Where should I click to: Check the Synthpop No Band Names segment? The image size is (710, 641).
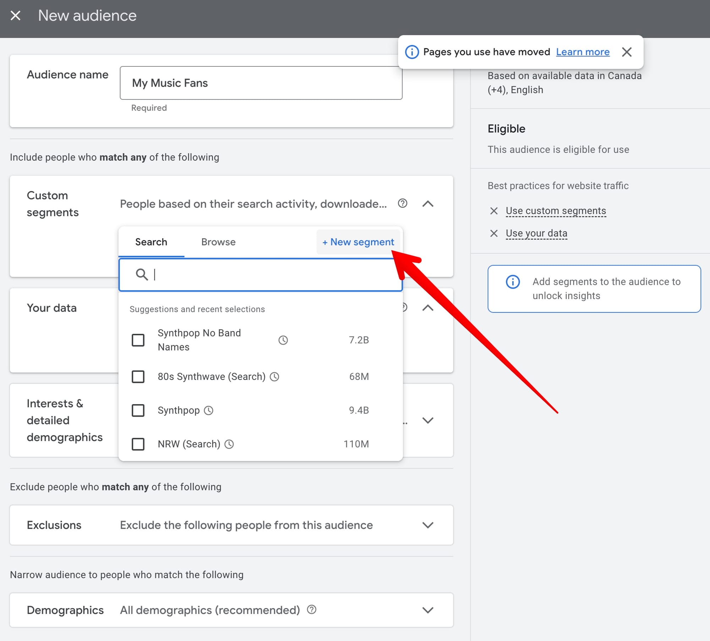(x=138, y=340)
